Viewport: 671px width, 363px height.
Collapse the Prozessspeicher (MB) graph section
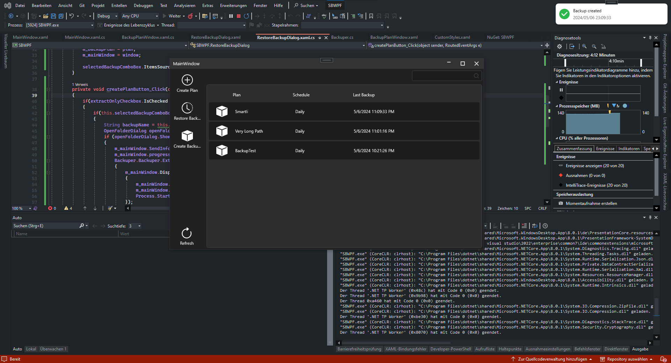[x=557, y=106]
